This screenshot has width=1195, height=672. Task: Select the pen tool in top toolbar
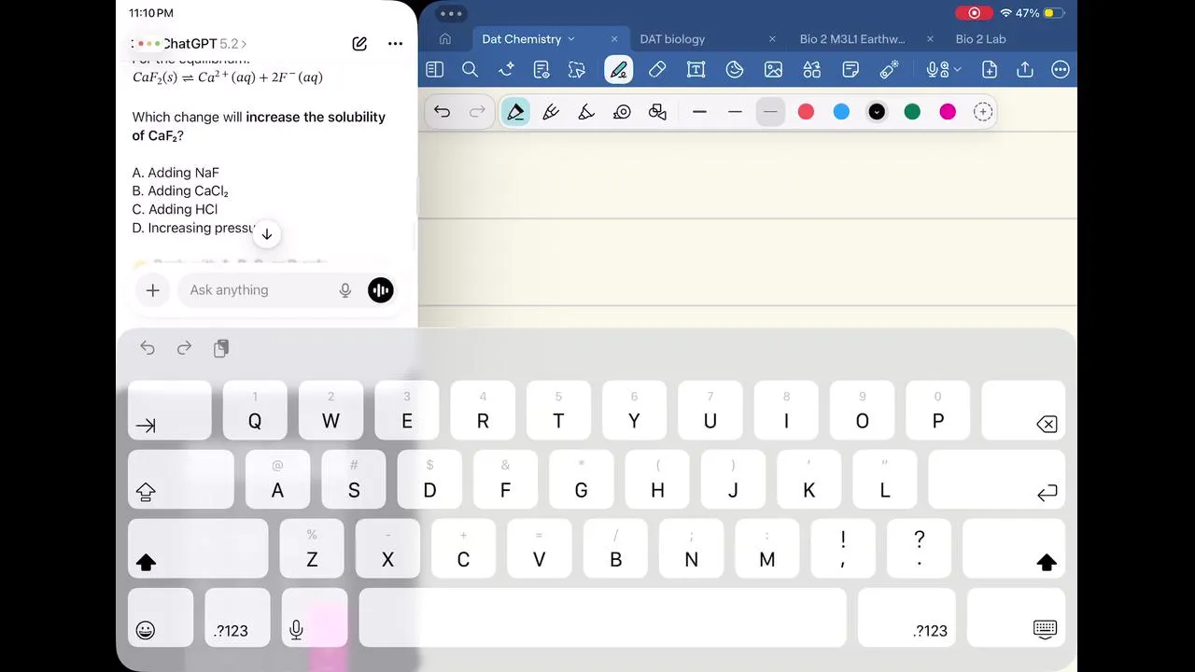tap(618, 70)
